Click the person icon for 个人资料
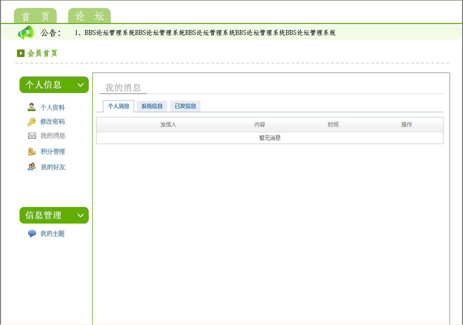Screen dimensions: 463x325 (x=32, y=107)
